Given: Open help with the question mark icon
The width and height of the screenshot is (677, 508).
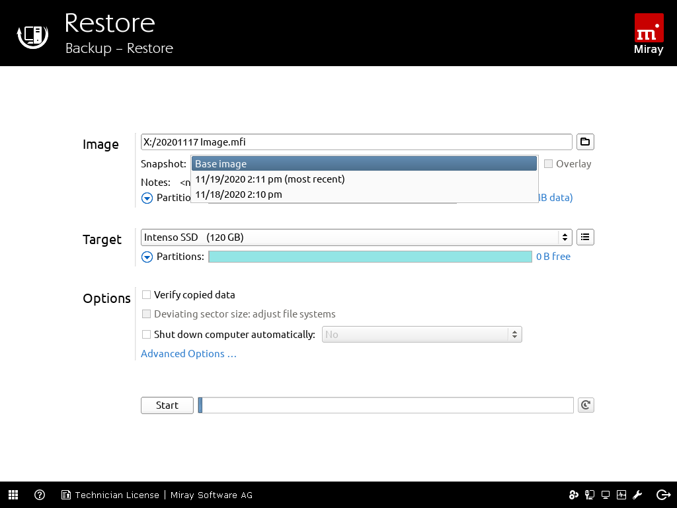Looking at the screenshot, I should [40, 495].
